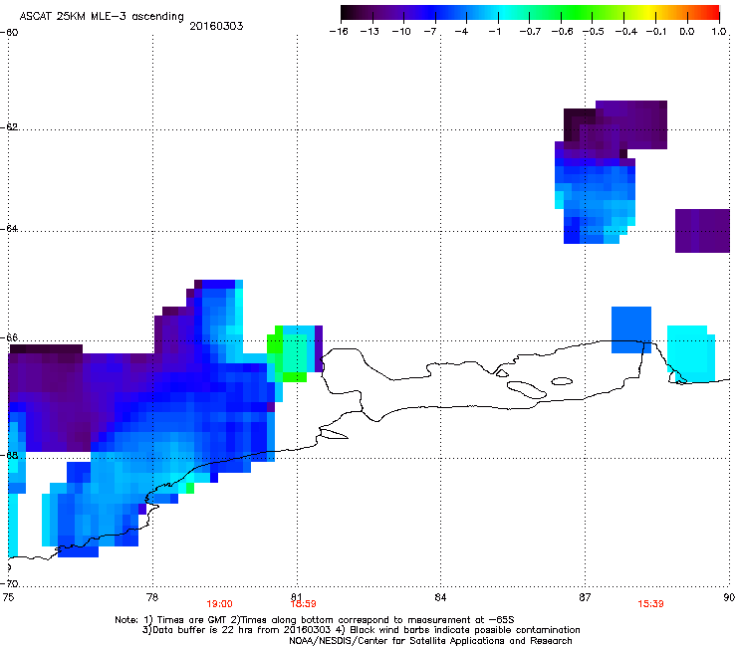This screenshot has height=647, width=737.
Task: Click the red end of the color bar
Action: 713,13
